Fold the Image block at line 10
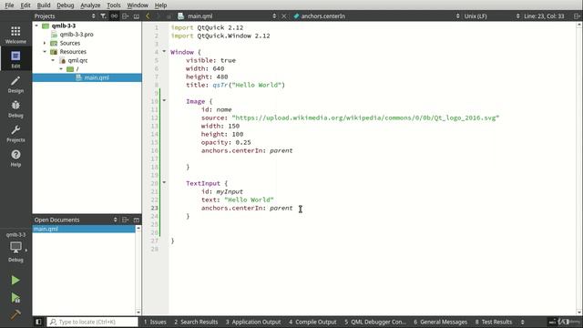 (164, 100)
